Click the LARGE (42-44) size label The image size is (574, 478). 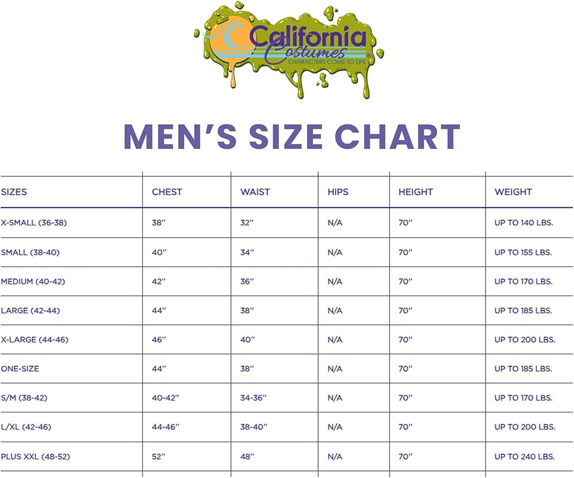30,311
